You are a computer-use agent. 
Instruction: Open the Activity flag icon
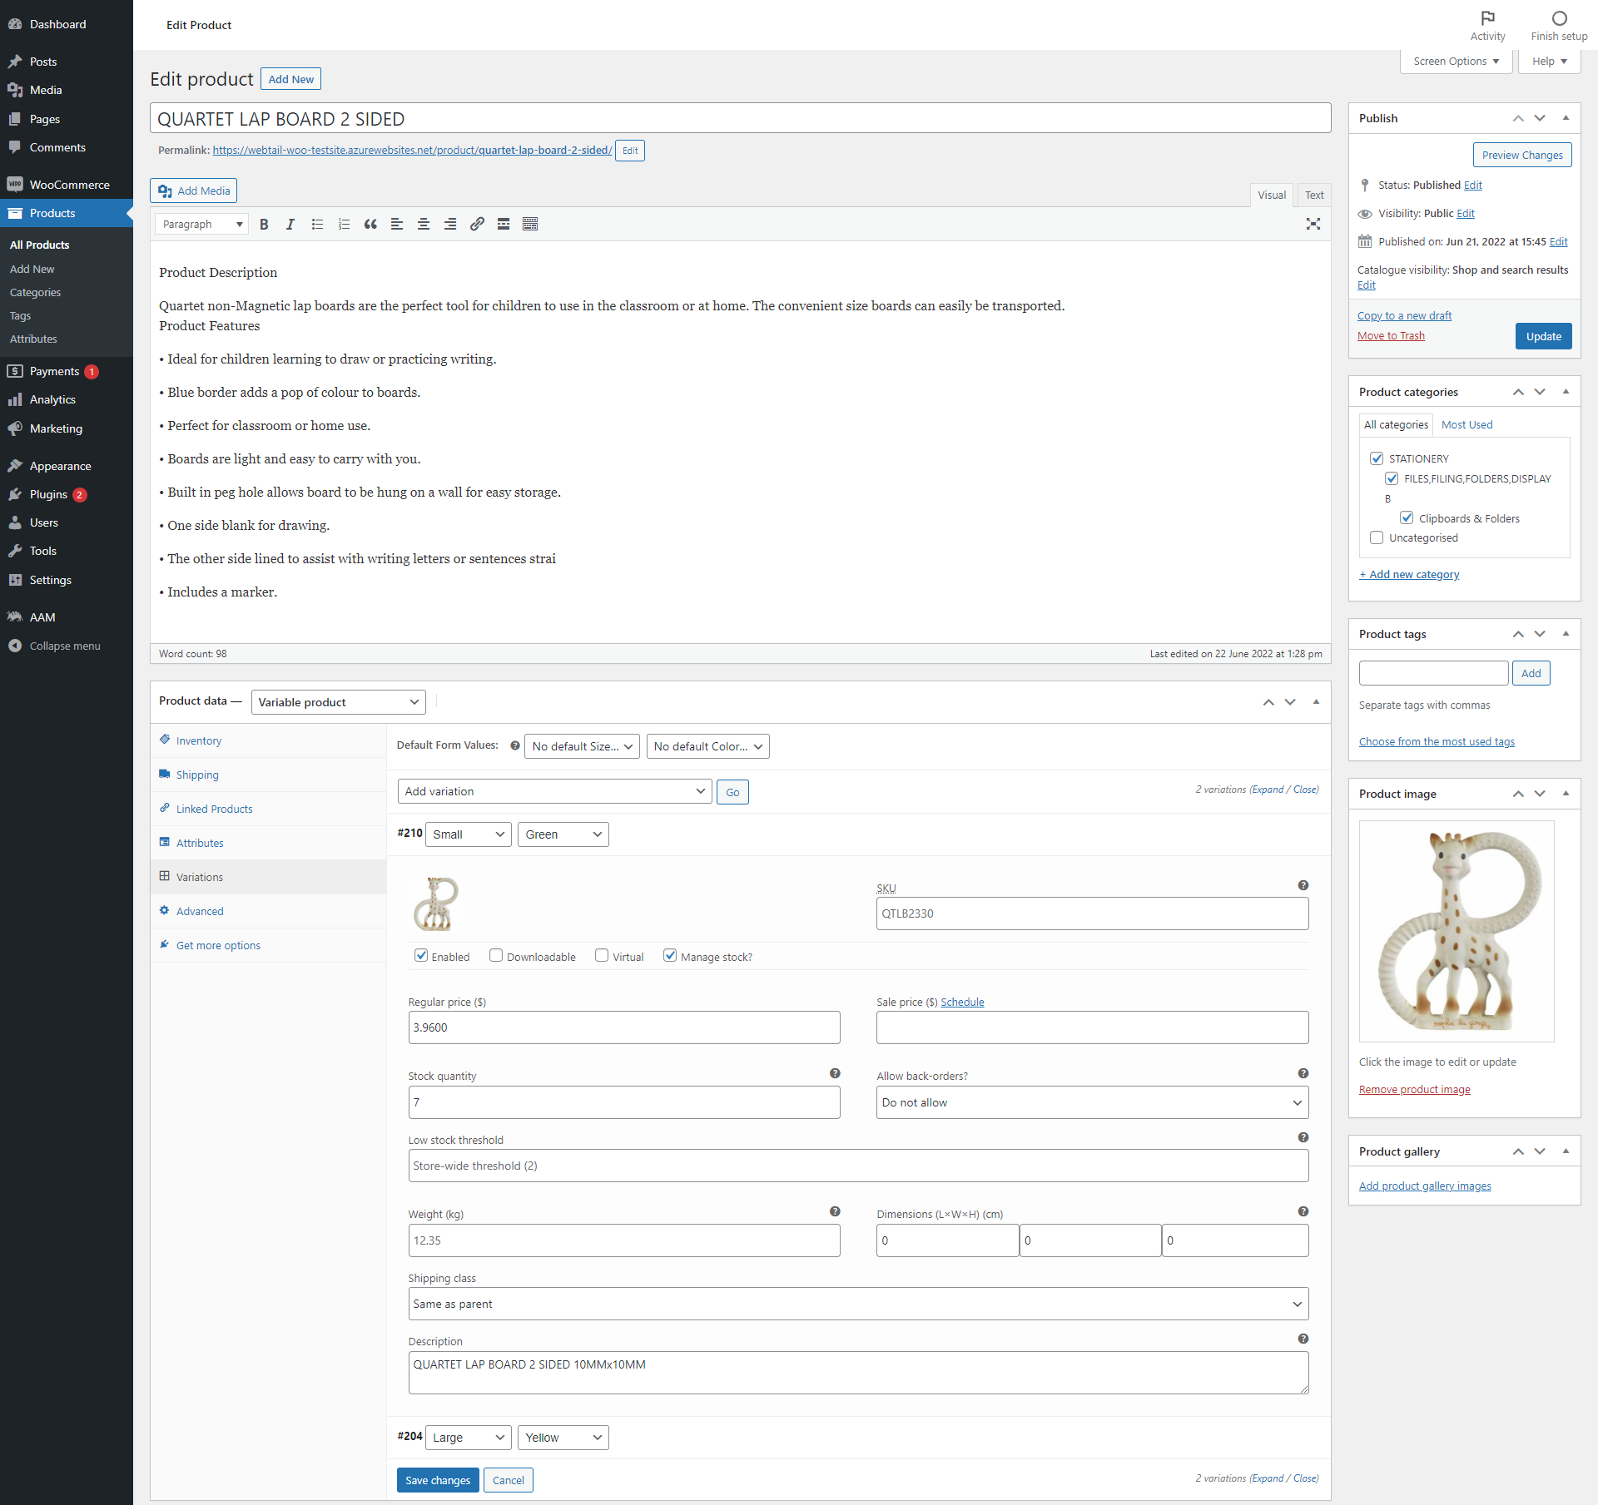(1487, 19)
